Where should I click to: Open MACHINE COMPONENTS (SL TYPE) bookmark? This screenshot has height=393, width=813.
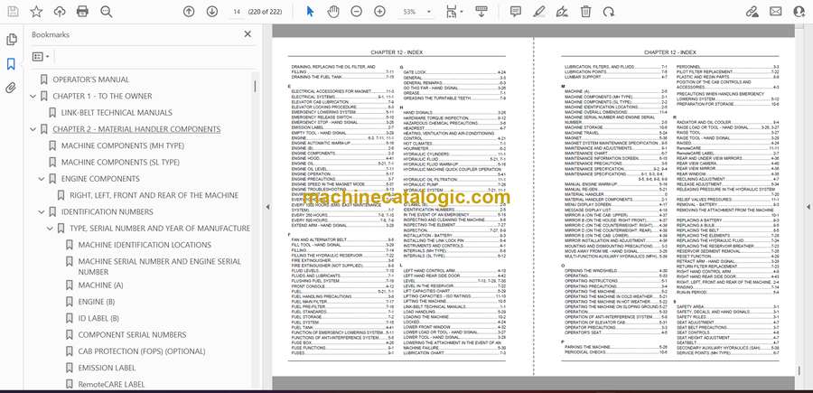120,163
